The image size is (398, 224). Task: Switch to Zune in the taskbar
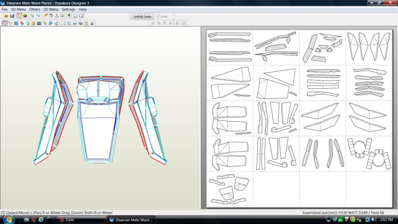(x=81, y=220)
